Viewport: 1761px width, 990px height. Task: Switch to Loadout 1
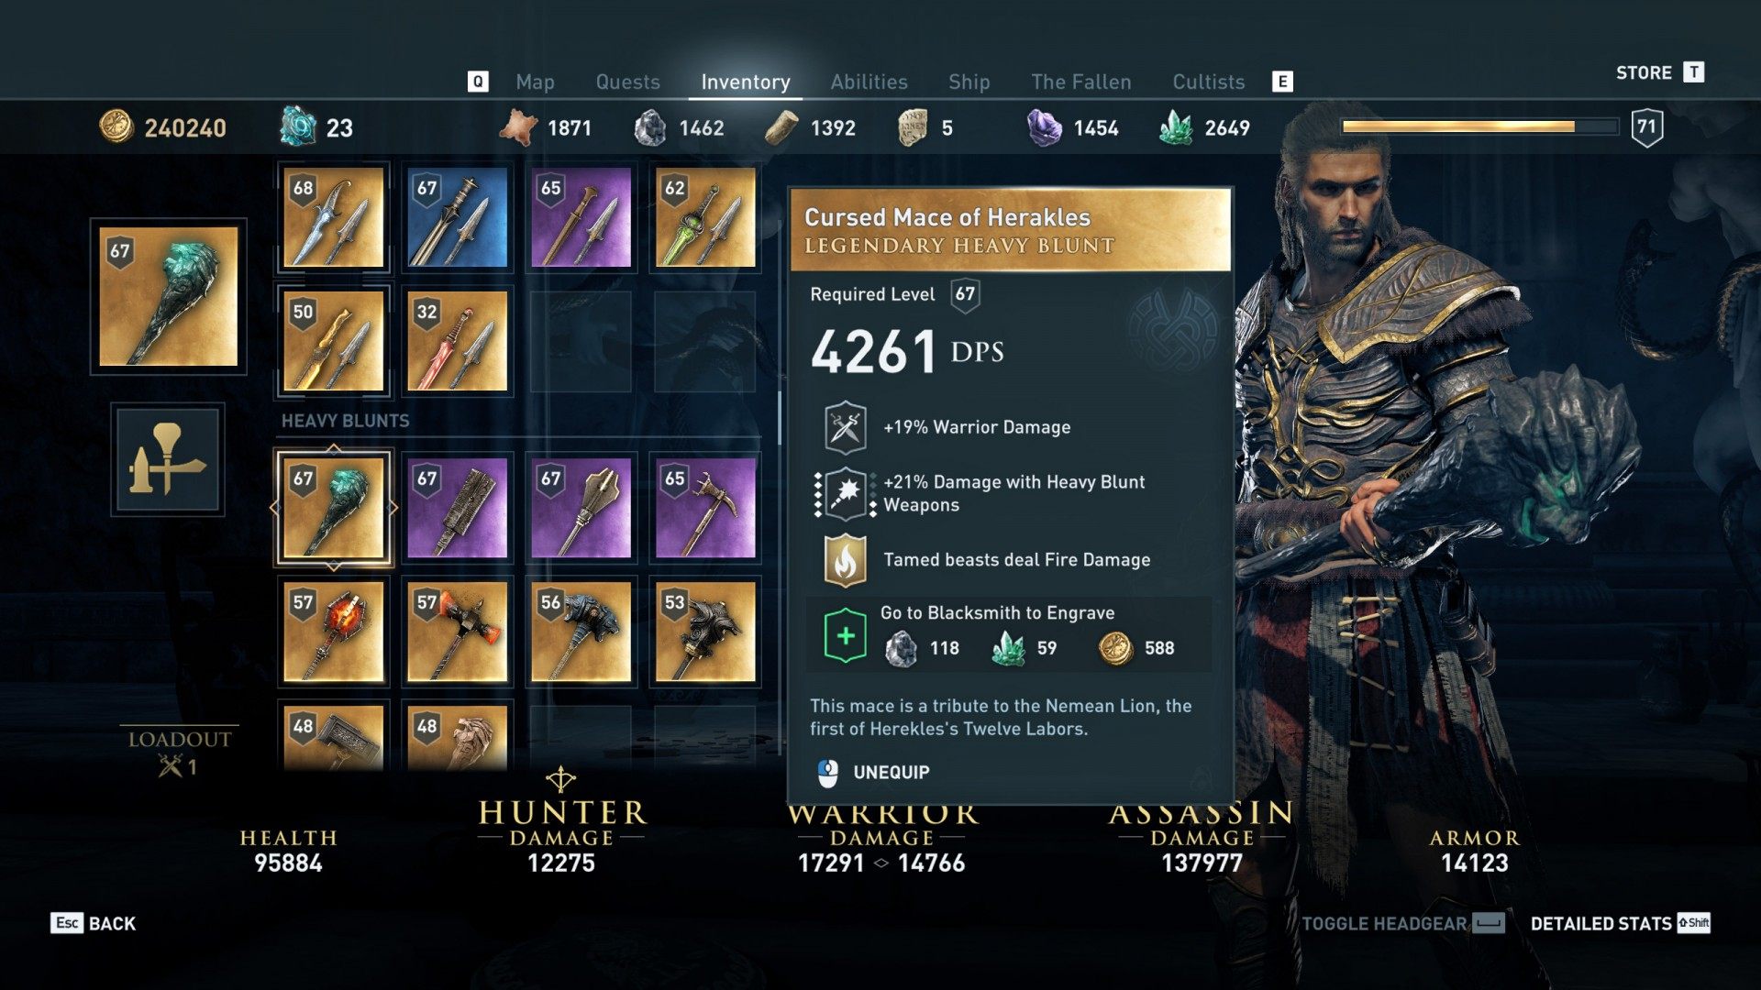click(x=180, y=753)
